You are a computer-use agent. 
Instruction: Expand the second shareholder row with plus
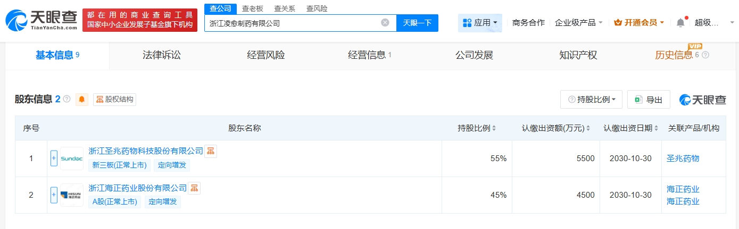click(x=54, y=195)
